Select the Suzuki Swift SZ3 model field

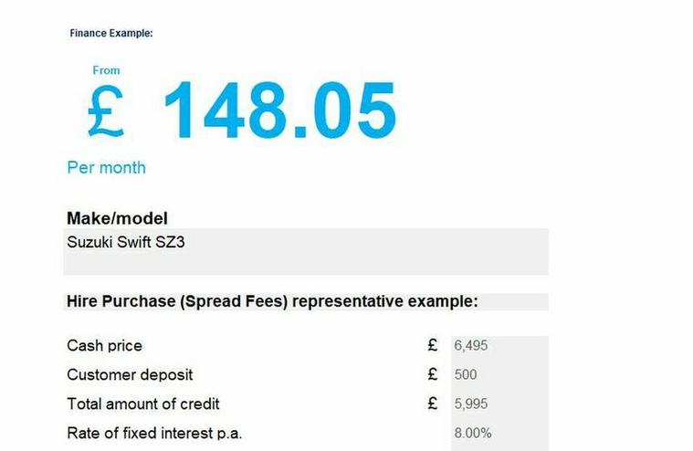(306, 252)
